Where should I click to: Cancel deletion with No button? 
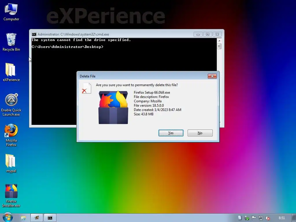point(200,133)
